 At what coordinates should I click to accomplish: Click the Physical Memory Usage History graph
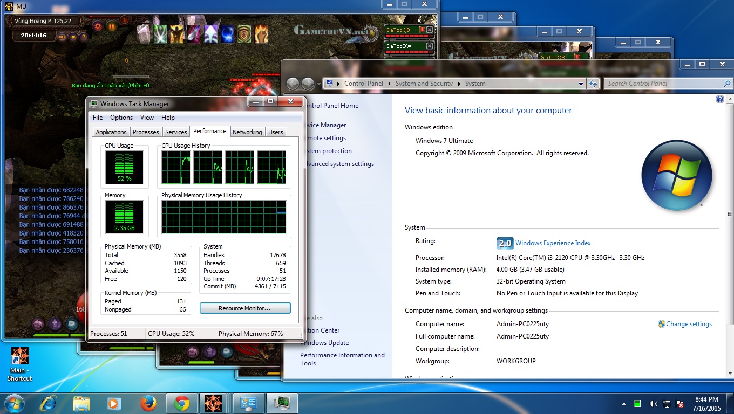pos(223,217)
